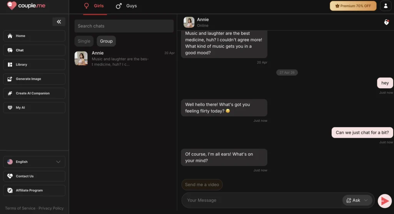Image resolution: width=394 pixels, height=214 pixels.
Task: Click the male symbol icon beside Guys
Action: pos(119,6)
